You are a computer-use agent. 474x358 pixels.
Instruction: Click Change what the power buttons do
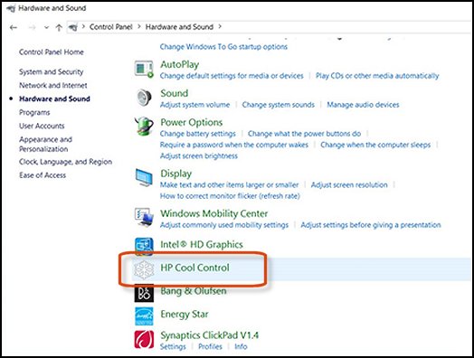[305, 134]
